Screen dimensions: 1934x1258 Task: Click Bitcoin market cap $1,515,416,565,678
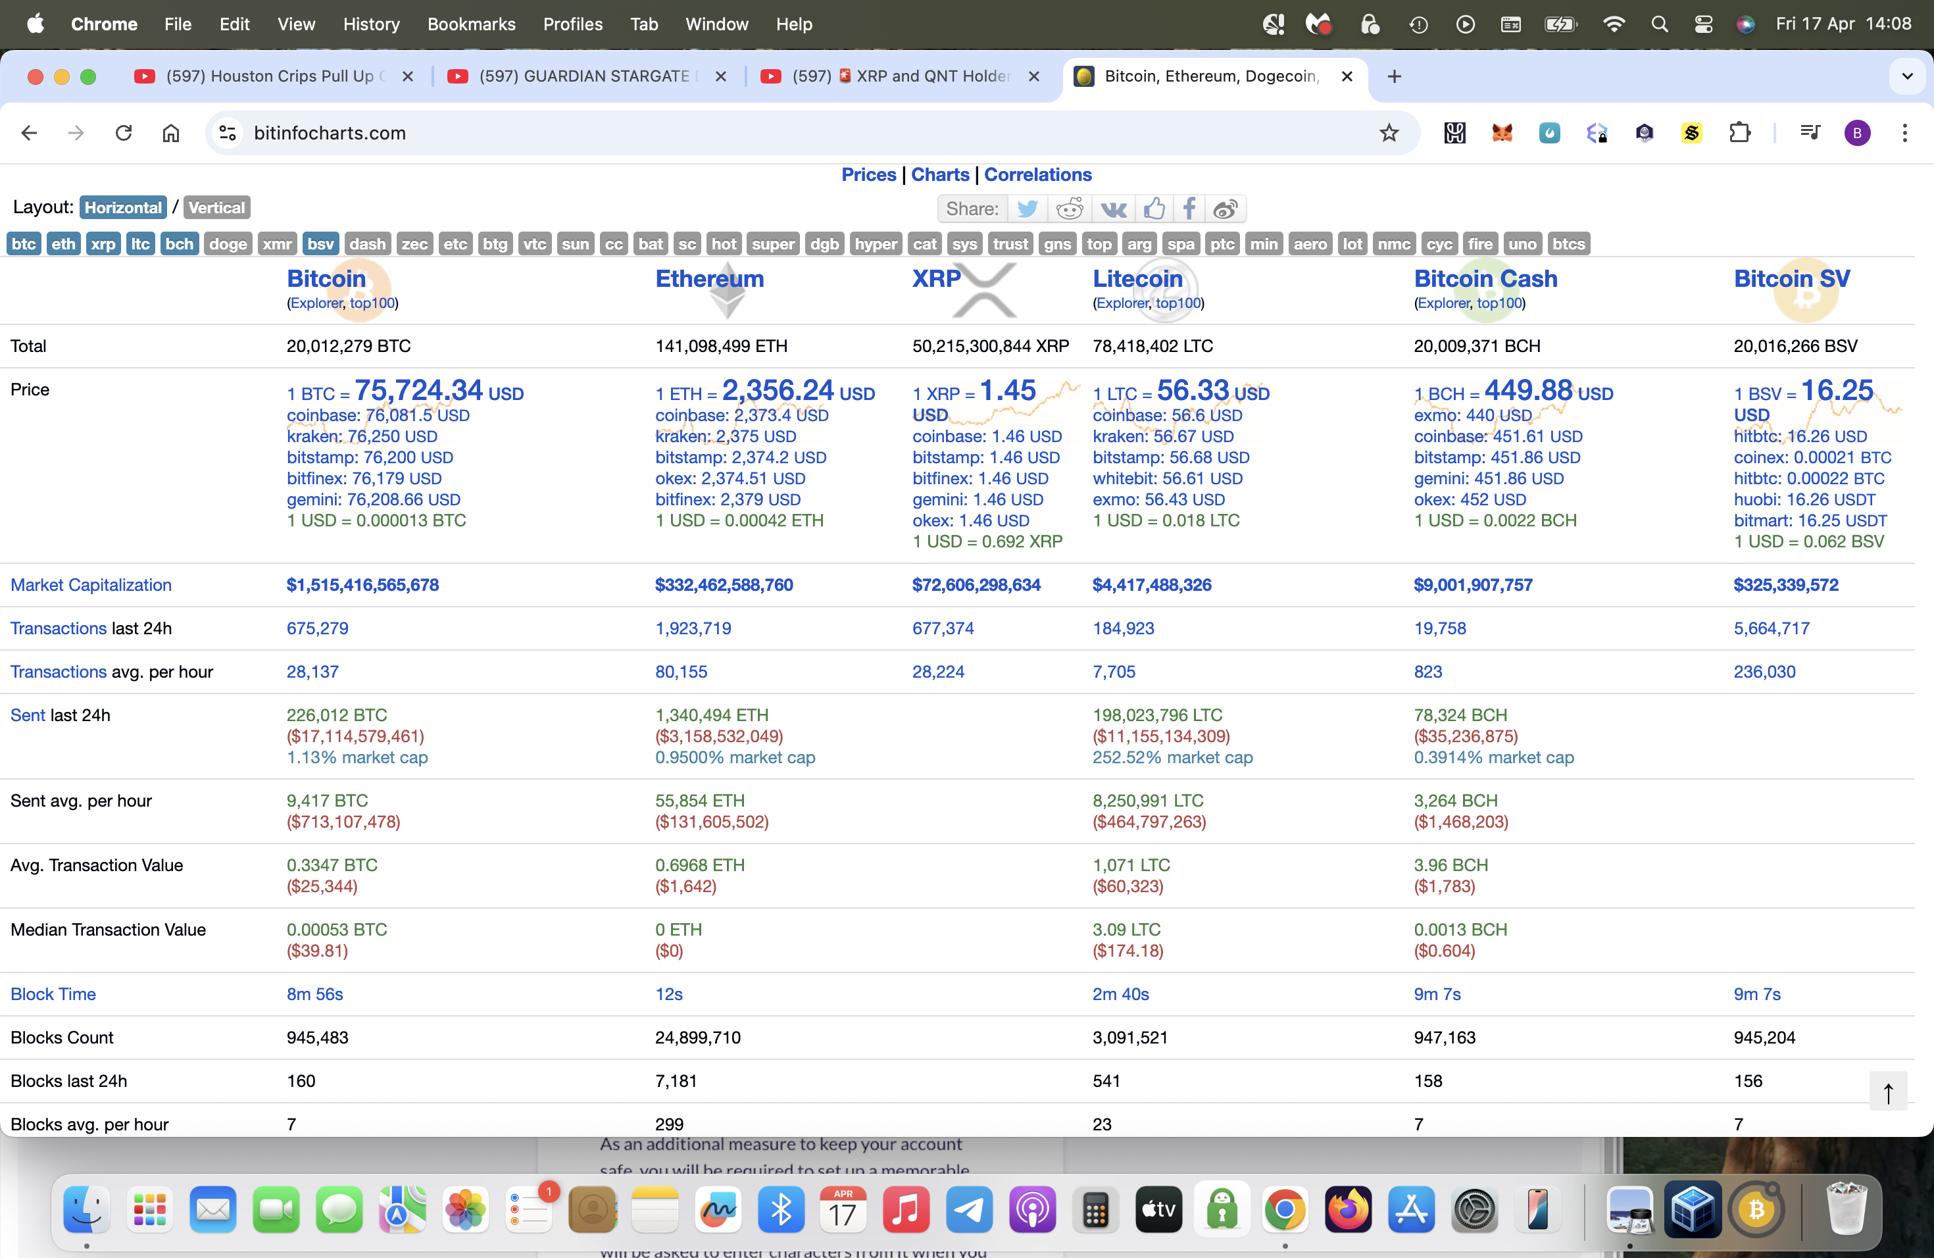(362, 585)
